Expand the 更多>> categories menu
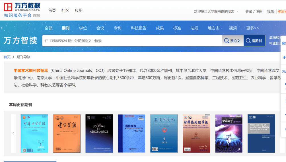The width and height of the screenshot is (286, 162). 253,28
